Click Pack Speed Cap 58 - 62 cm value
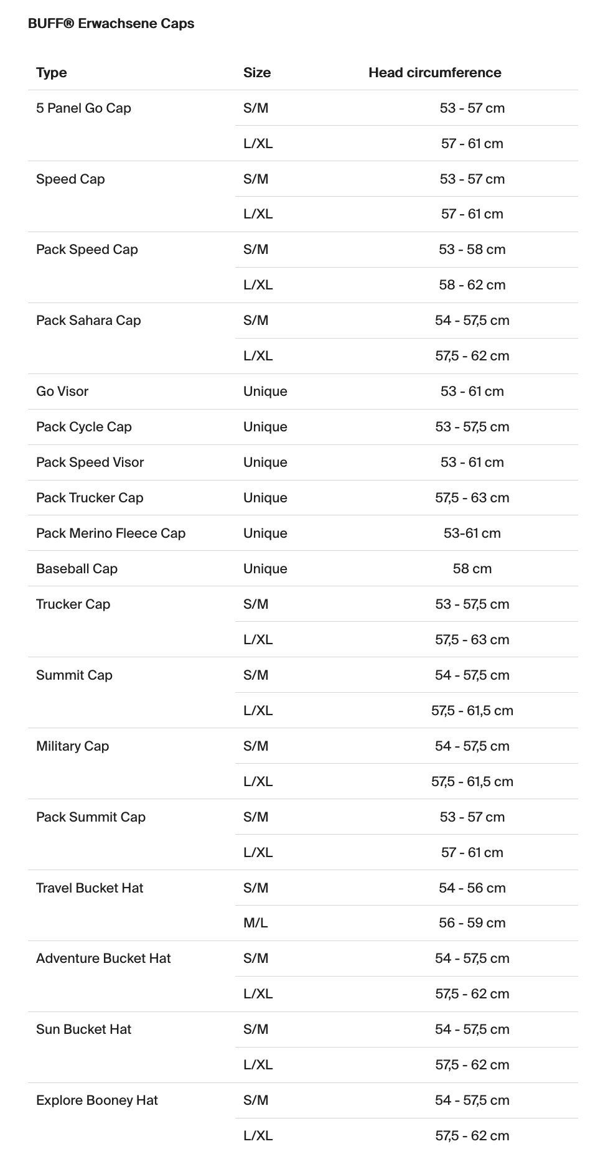 [472, 285]
